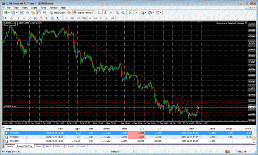The width and height of the screenshot is (258, 155).
Task: Select the vertical line drawing tool
Action: 18,18
